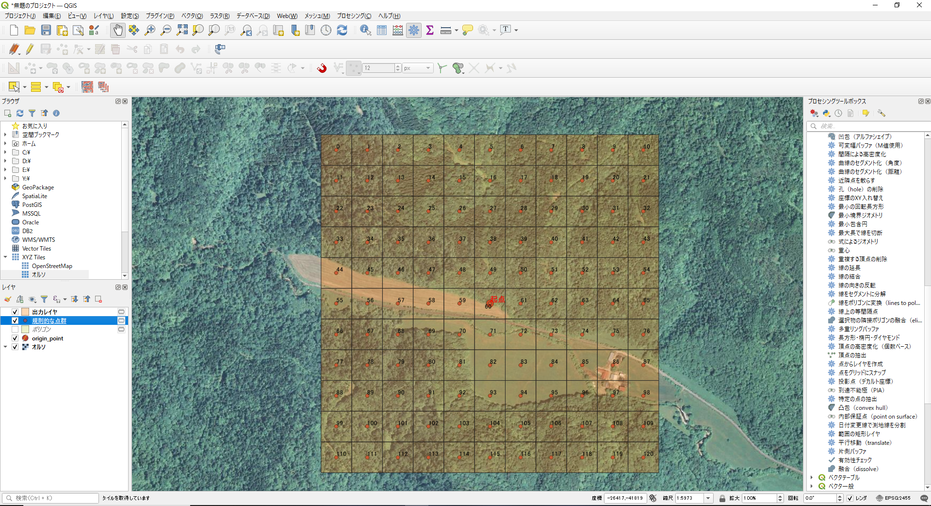Viewport: 931px width, 506px height.
Task: Enable snapping with the magnet icon
Action: 322,68
